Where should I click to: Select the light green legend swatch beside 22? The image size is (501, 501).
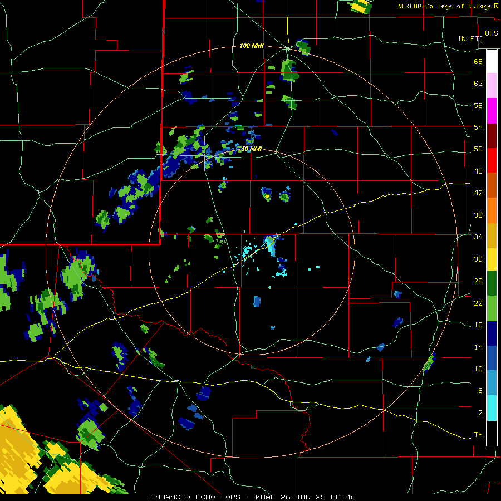[492, 308]
